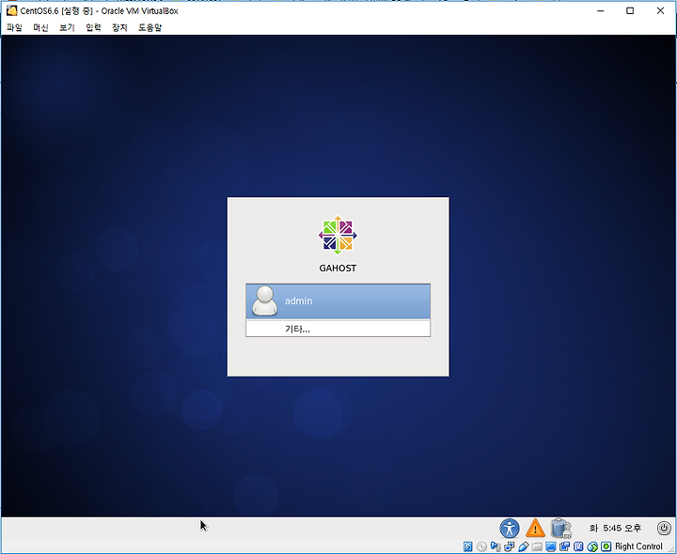This screenshot has width=677, height=554.
Task: Close the CentOS6.6 VirtualBox window
Action: (660, 10)
